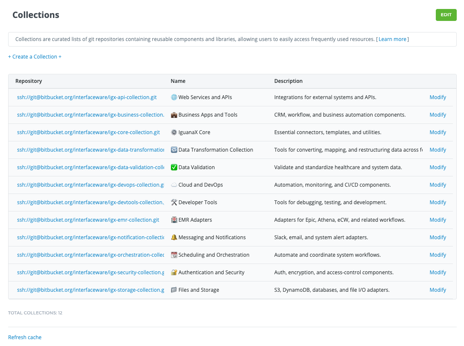Refresh cache using the bottom link
The width and height of the screenshot is (464, 346).
(25, 337)
